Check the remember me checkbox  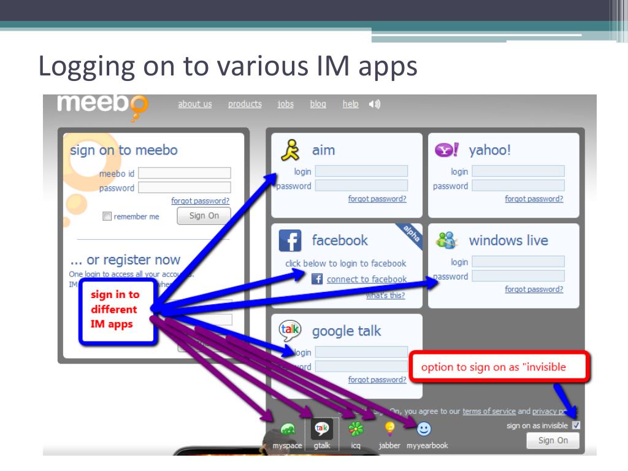click(107, 216)
